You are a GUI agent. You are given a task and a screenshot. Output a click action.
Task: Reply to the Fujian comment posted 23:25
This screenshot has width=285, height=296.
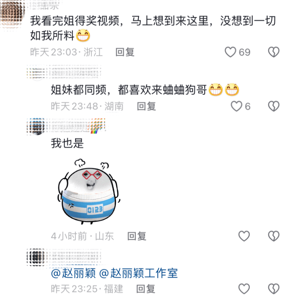click(x=146, y=289)
